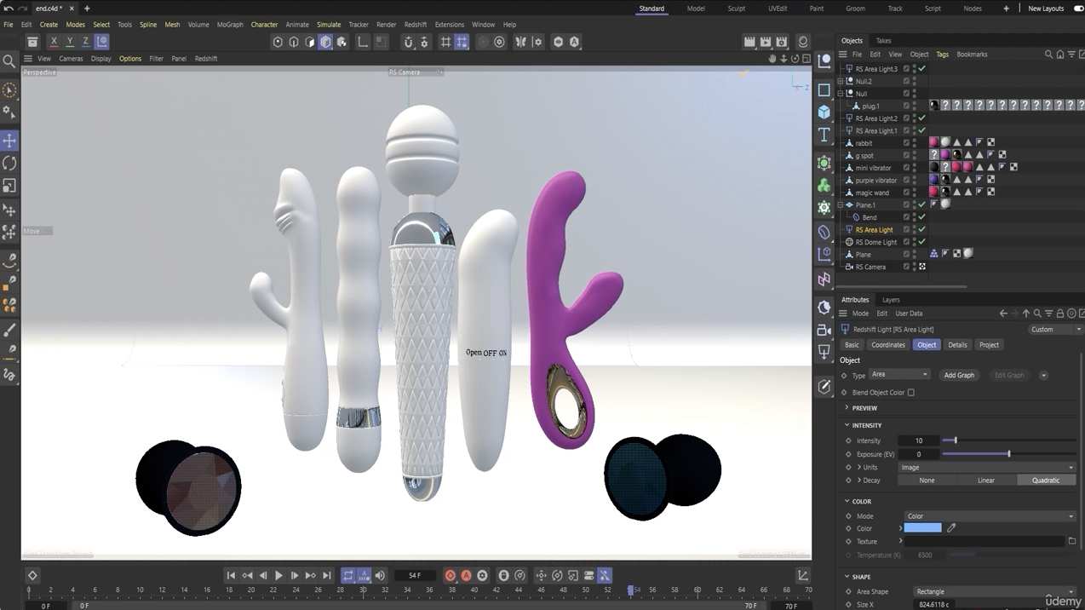Select the Rotate tool
1085x610 pixels.
(x=9, y=163)
